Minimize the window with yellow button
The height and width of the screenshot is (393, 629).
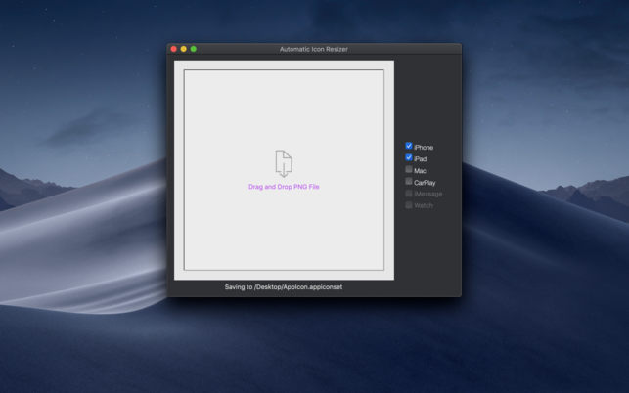pyautogui.click(x=183, y=49)
